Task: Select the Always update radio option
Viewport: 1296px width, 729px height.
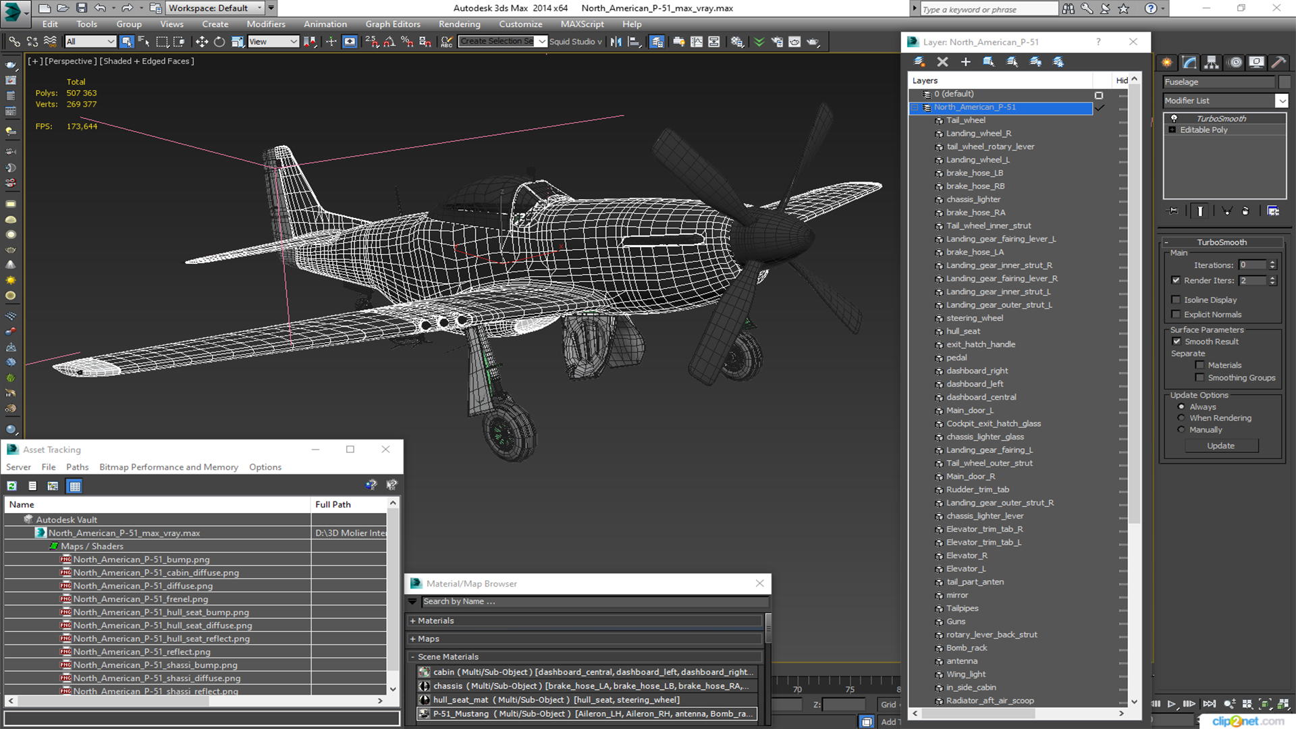Action: (x=1181, y=407)
